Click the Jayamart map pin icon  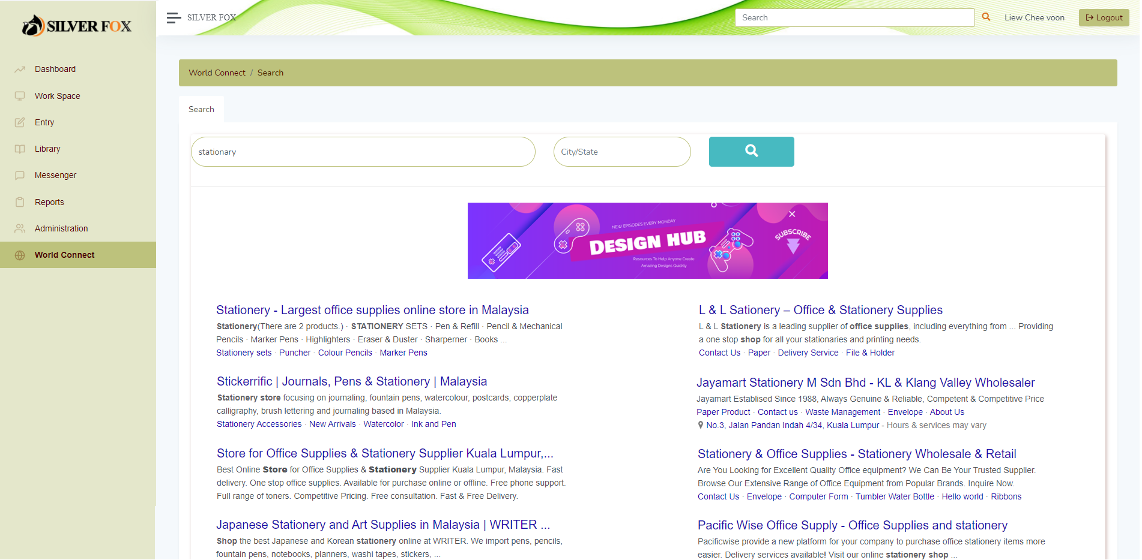700,425
